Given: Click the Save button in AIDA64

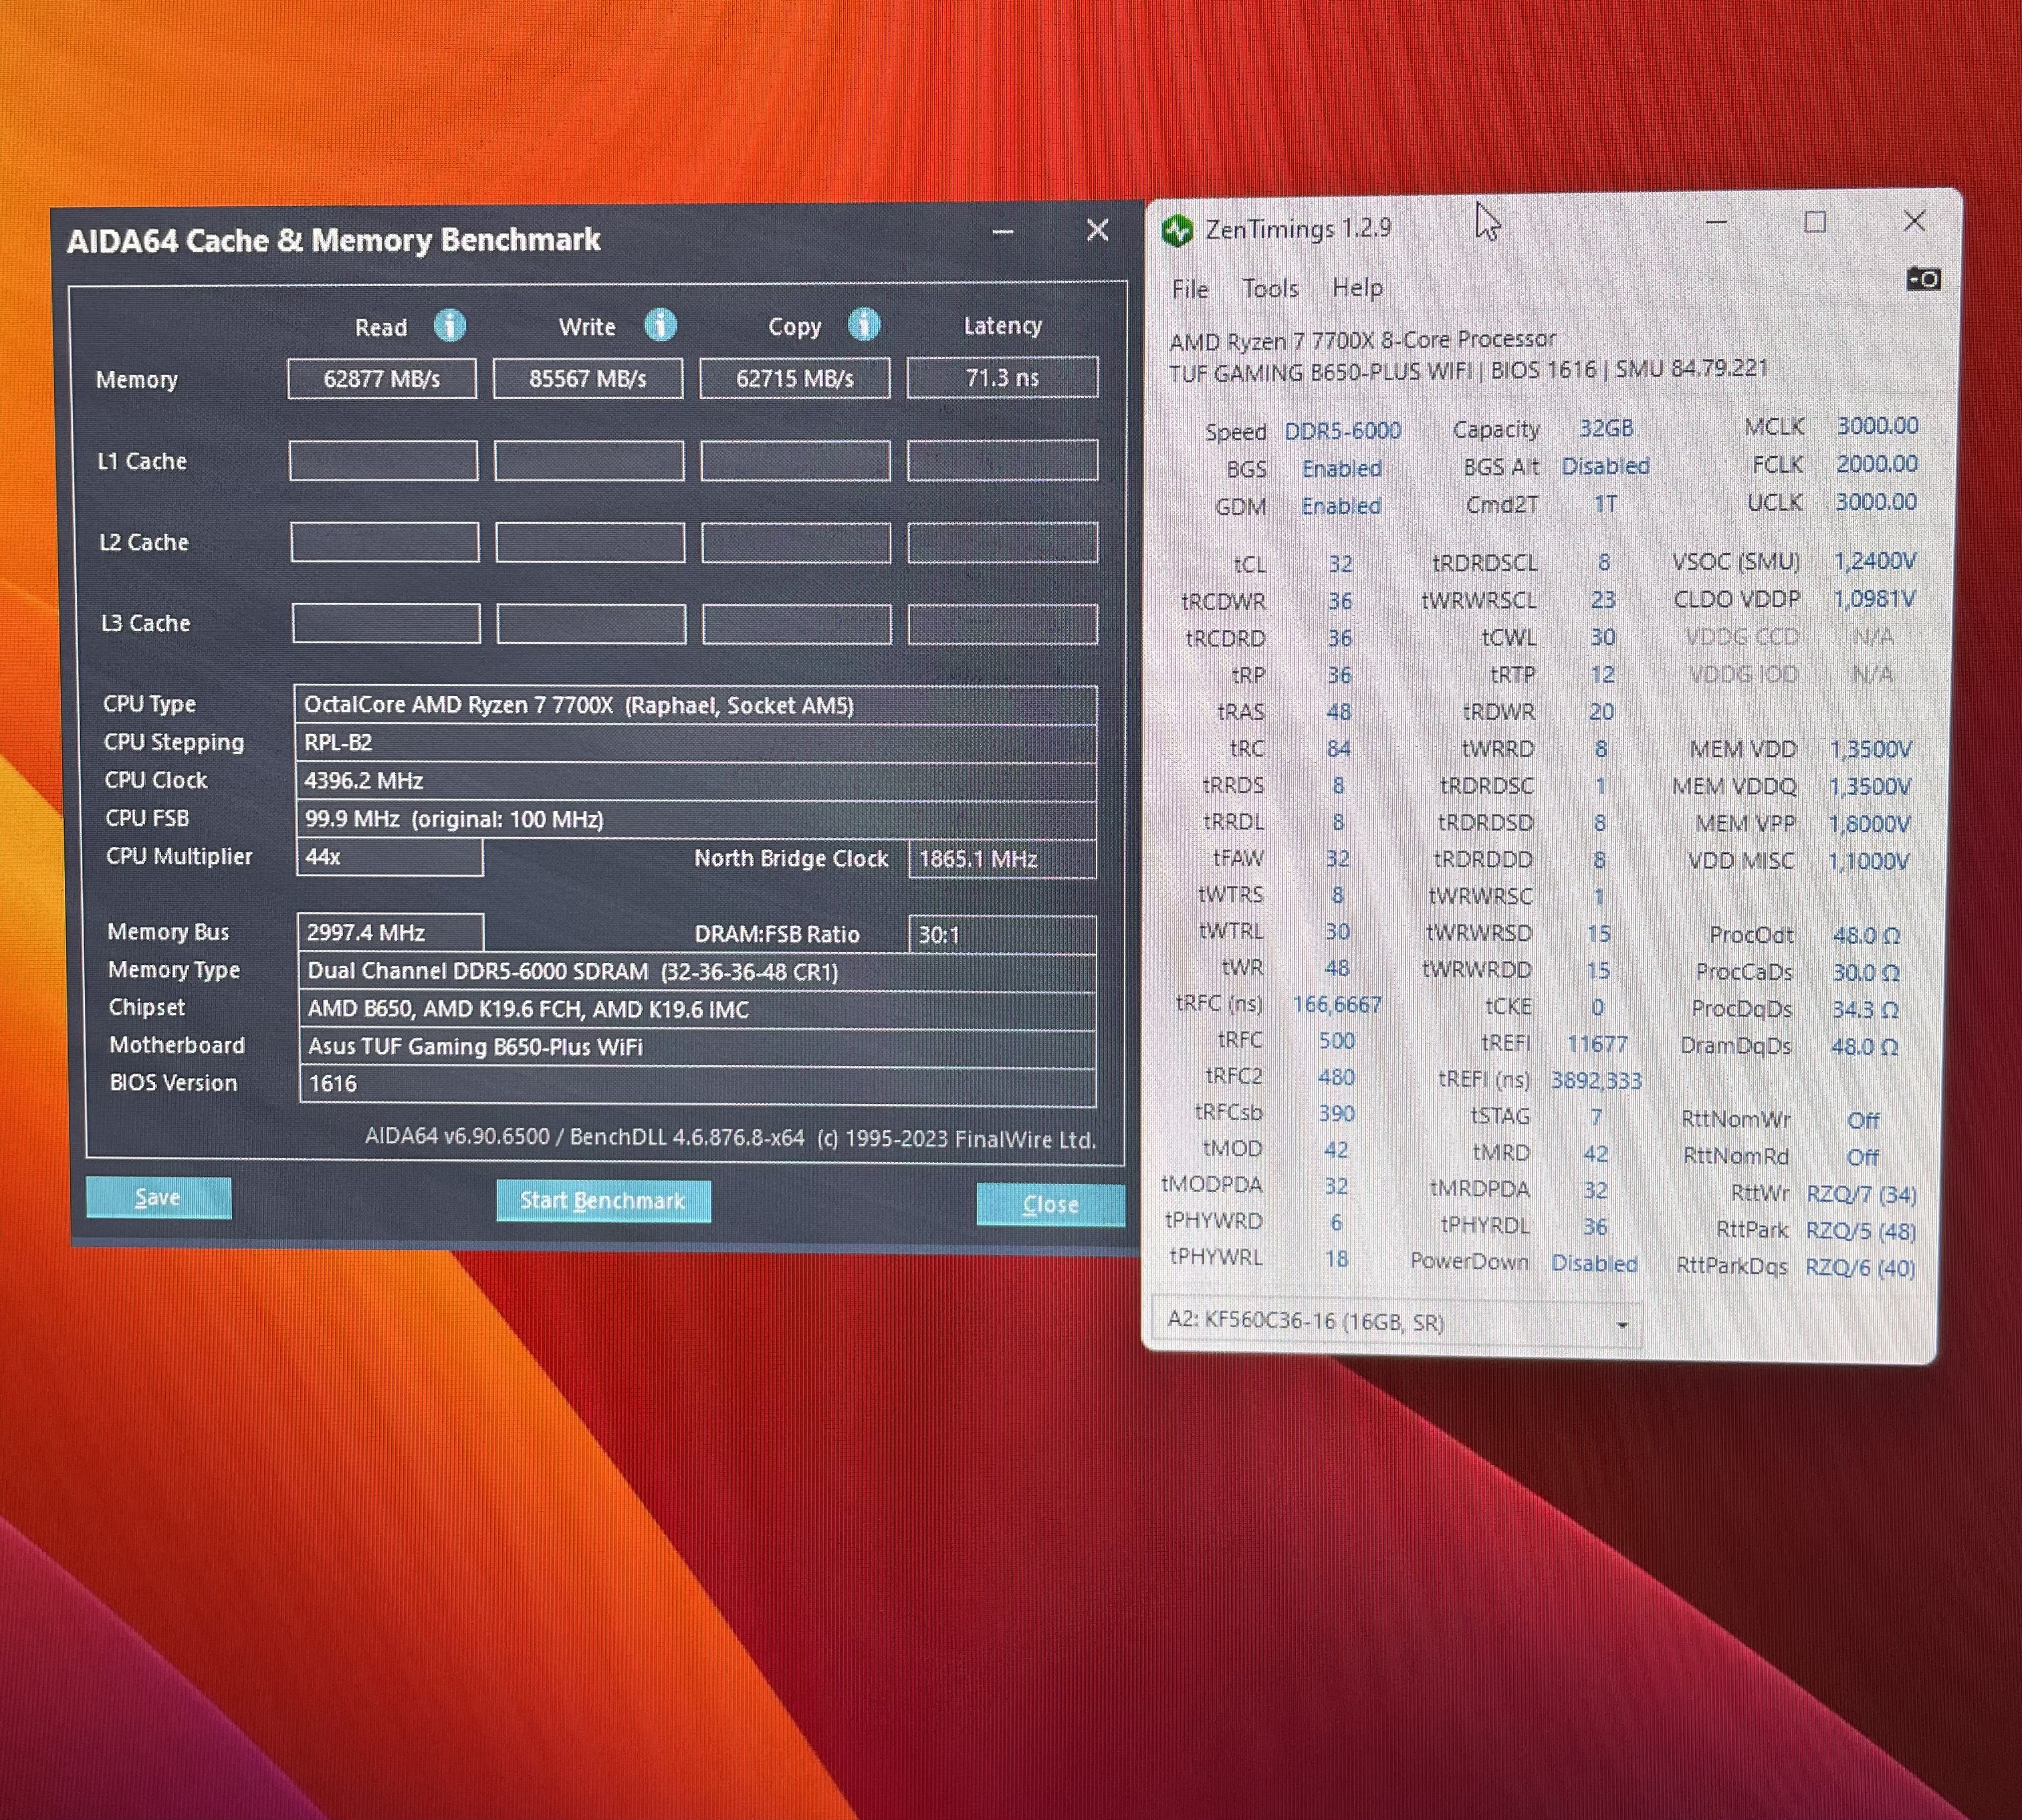Looking at the screenshot, I should (x=158, y=1197).
